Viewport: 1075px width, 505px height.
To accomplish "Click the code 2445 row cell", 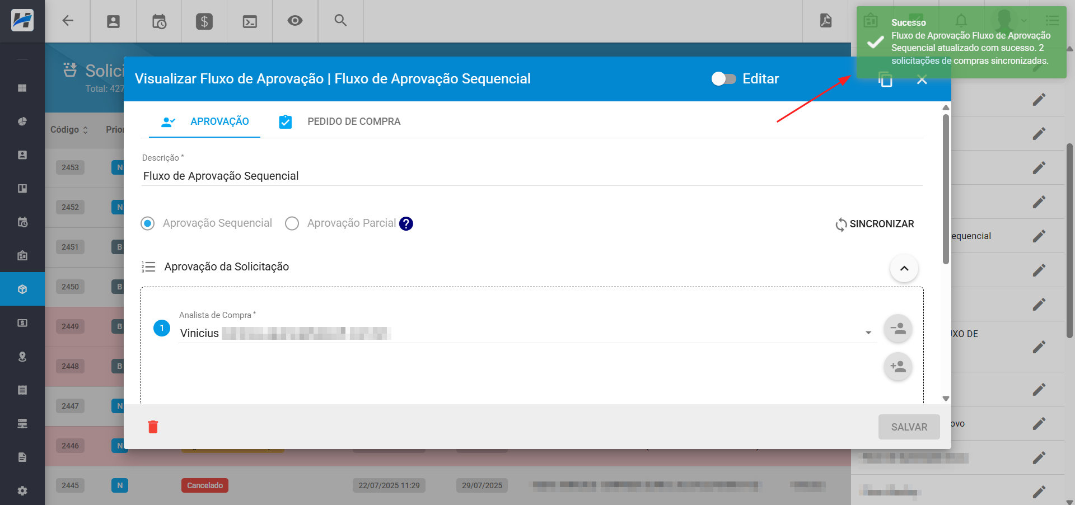I will pos(70,485).
